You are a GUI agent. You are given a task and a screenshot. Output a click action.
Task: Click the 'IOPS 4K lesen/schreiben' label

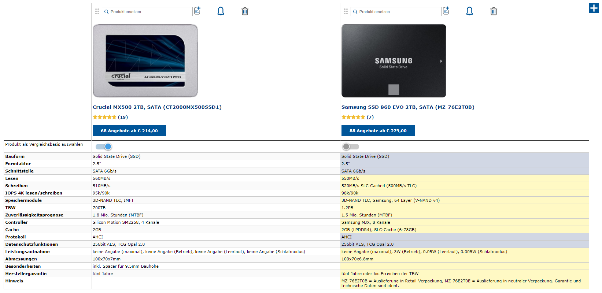[34, 193]
